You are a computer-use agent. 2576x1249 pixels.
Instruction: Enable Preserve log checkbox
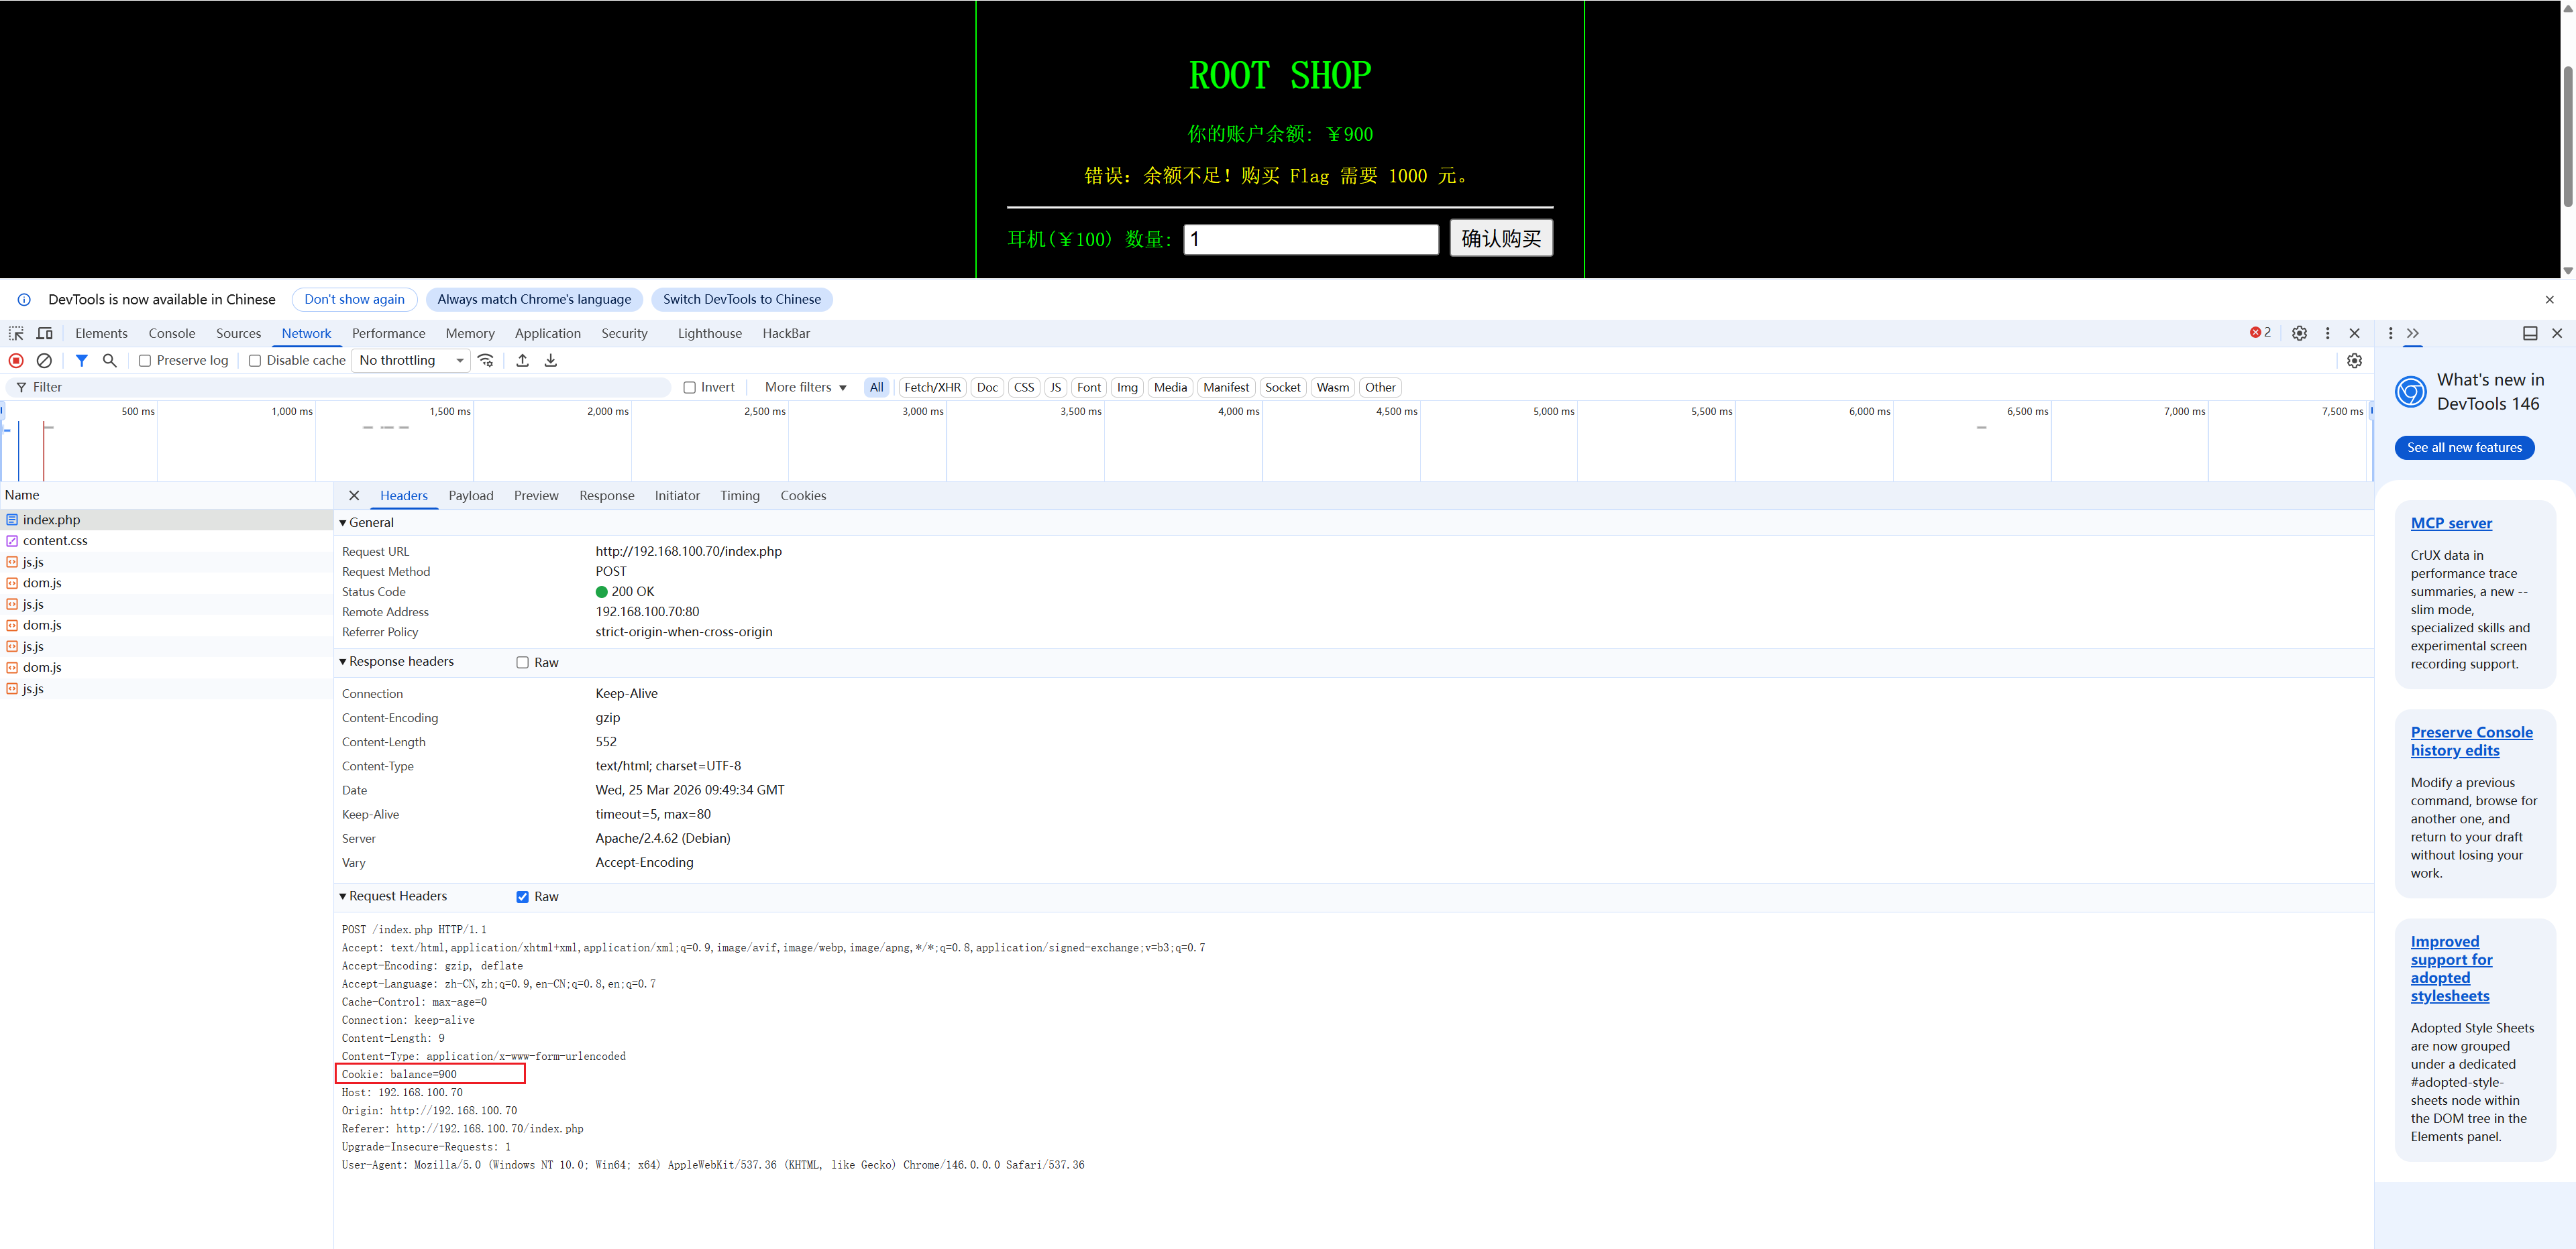point(145,361)
